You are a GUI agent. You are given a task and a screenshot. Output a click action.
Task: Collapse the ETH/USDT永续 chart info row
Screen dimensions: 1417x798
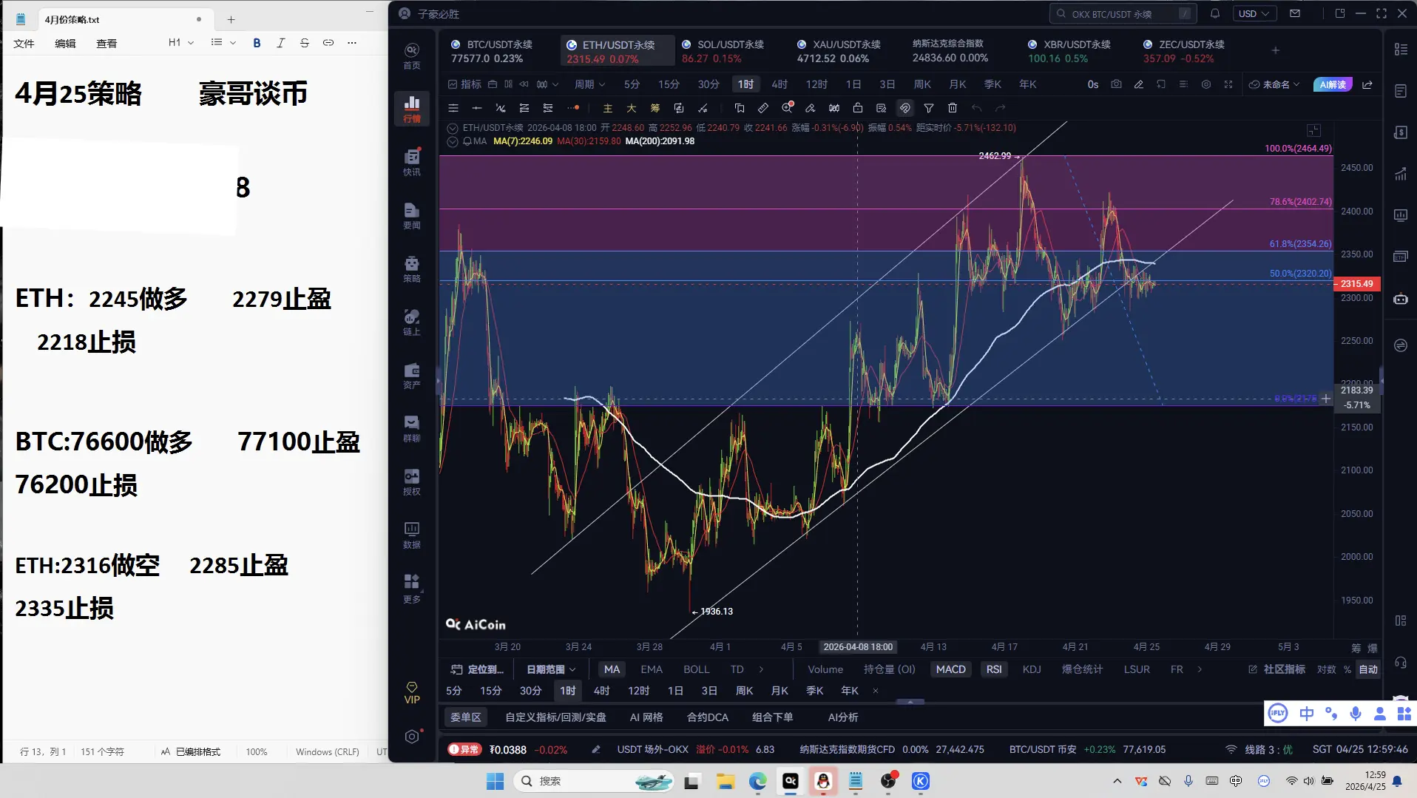coord(453,128)
